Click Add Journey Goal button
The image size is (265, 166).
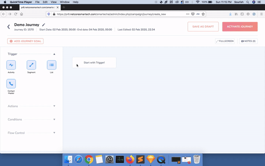pos(25,41)
